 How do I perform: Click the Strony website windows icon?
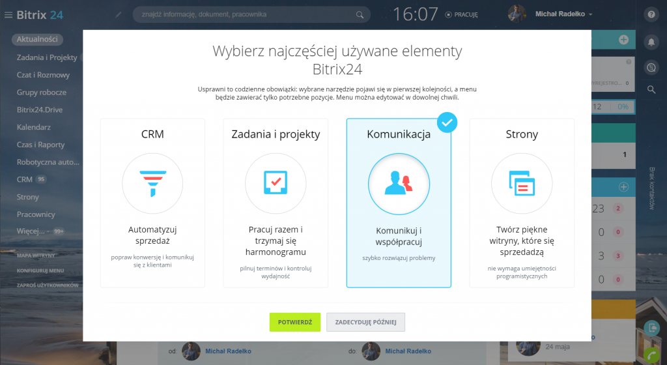pos(522,183)
